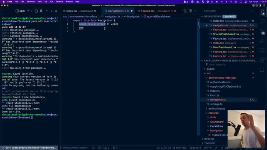Open the Code application menu
Screen dimensions: 267x150
pyautogui.click(x=10, y=2)
